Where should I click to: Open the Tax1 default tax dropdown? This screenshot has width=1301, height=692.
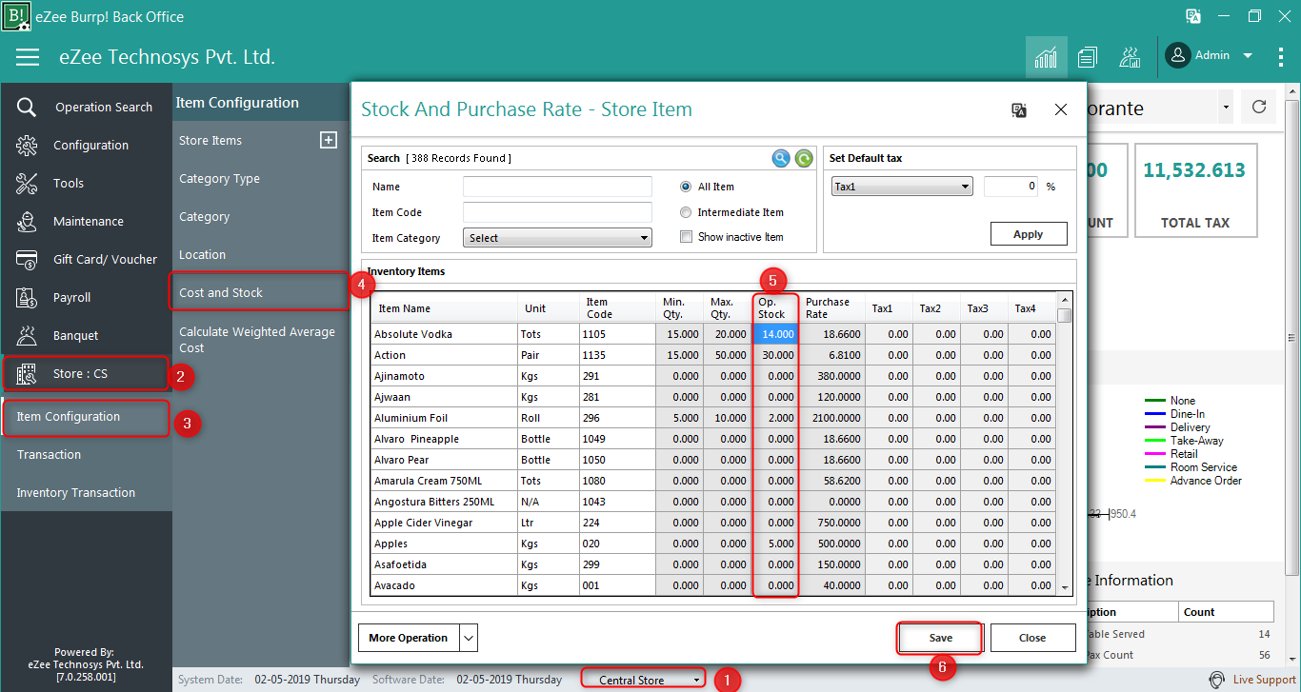pos(902,187)
